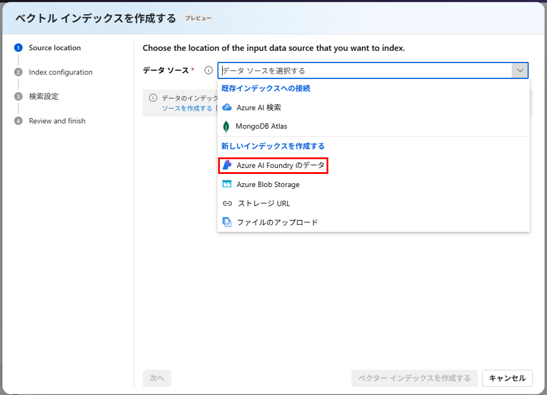Go to the 検索設定 step
The image size is (547, 395).
point(44,96)
